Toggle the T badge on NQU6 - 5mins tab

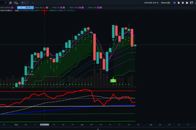[x=83, y=7]
